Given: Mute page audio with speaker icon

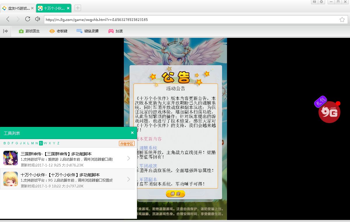Looking at the screenshot, I should click(x=38, y=19).
